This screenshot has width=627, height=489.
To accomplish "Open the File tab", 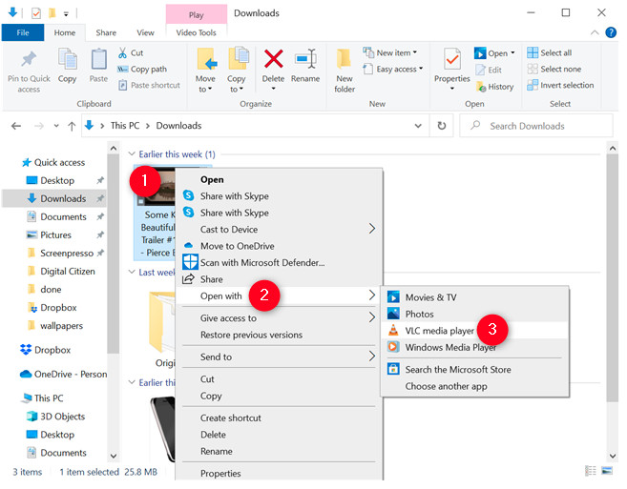I will [x=23, y=32].
